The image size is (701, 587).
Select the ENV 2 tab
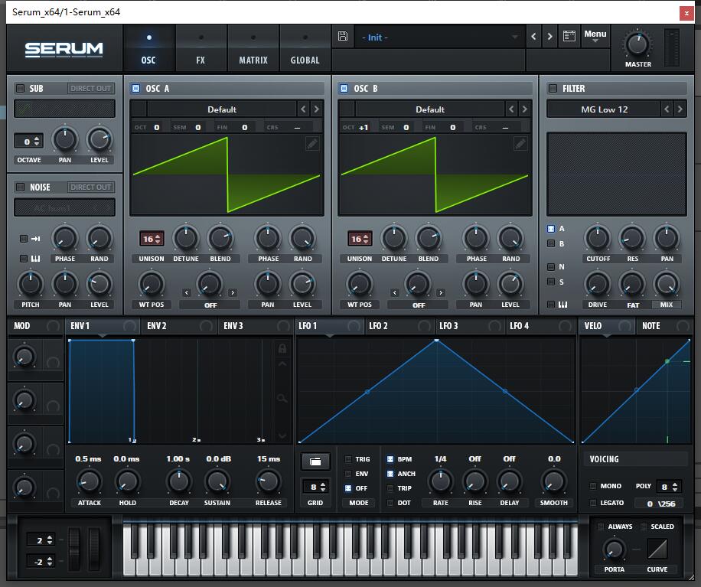tap(179, 326)
